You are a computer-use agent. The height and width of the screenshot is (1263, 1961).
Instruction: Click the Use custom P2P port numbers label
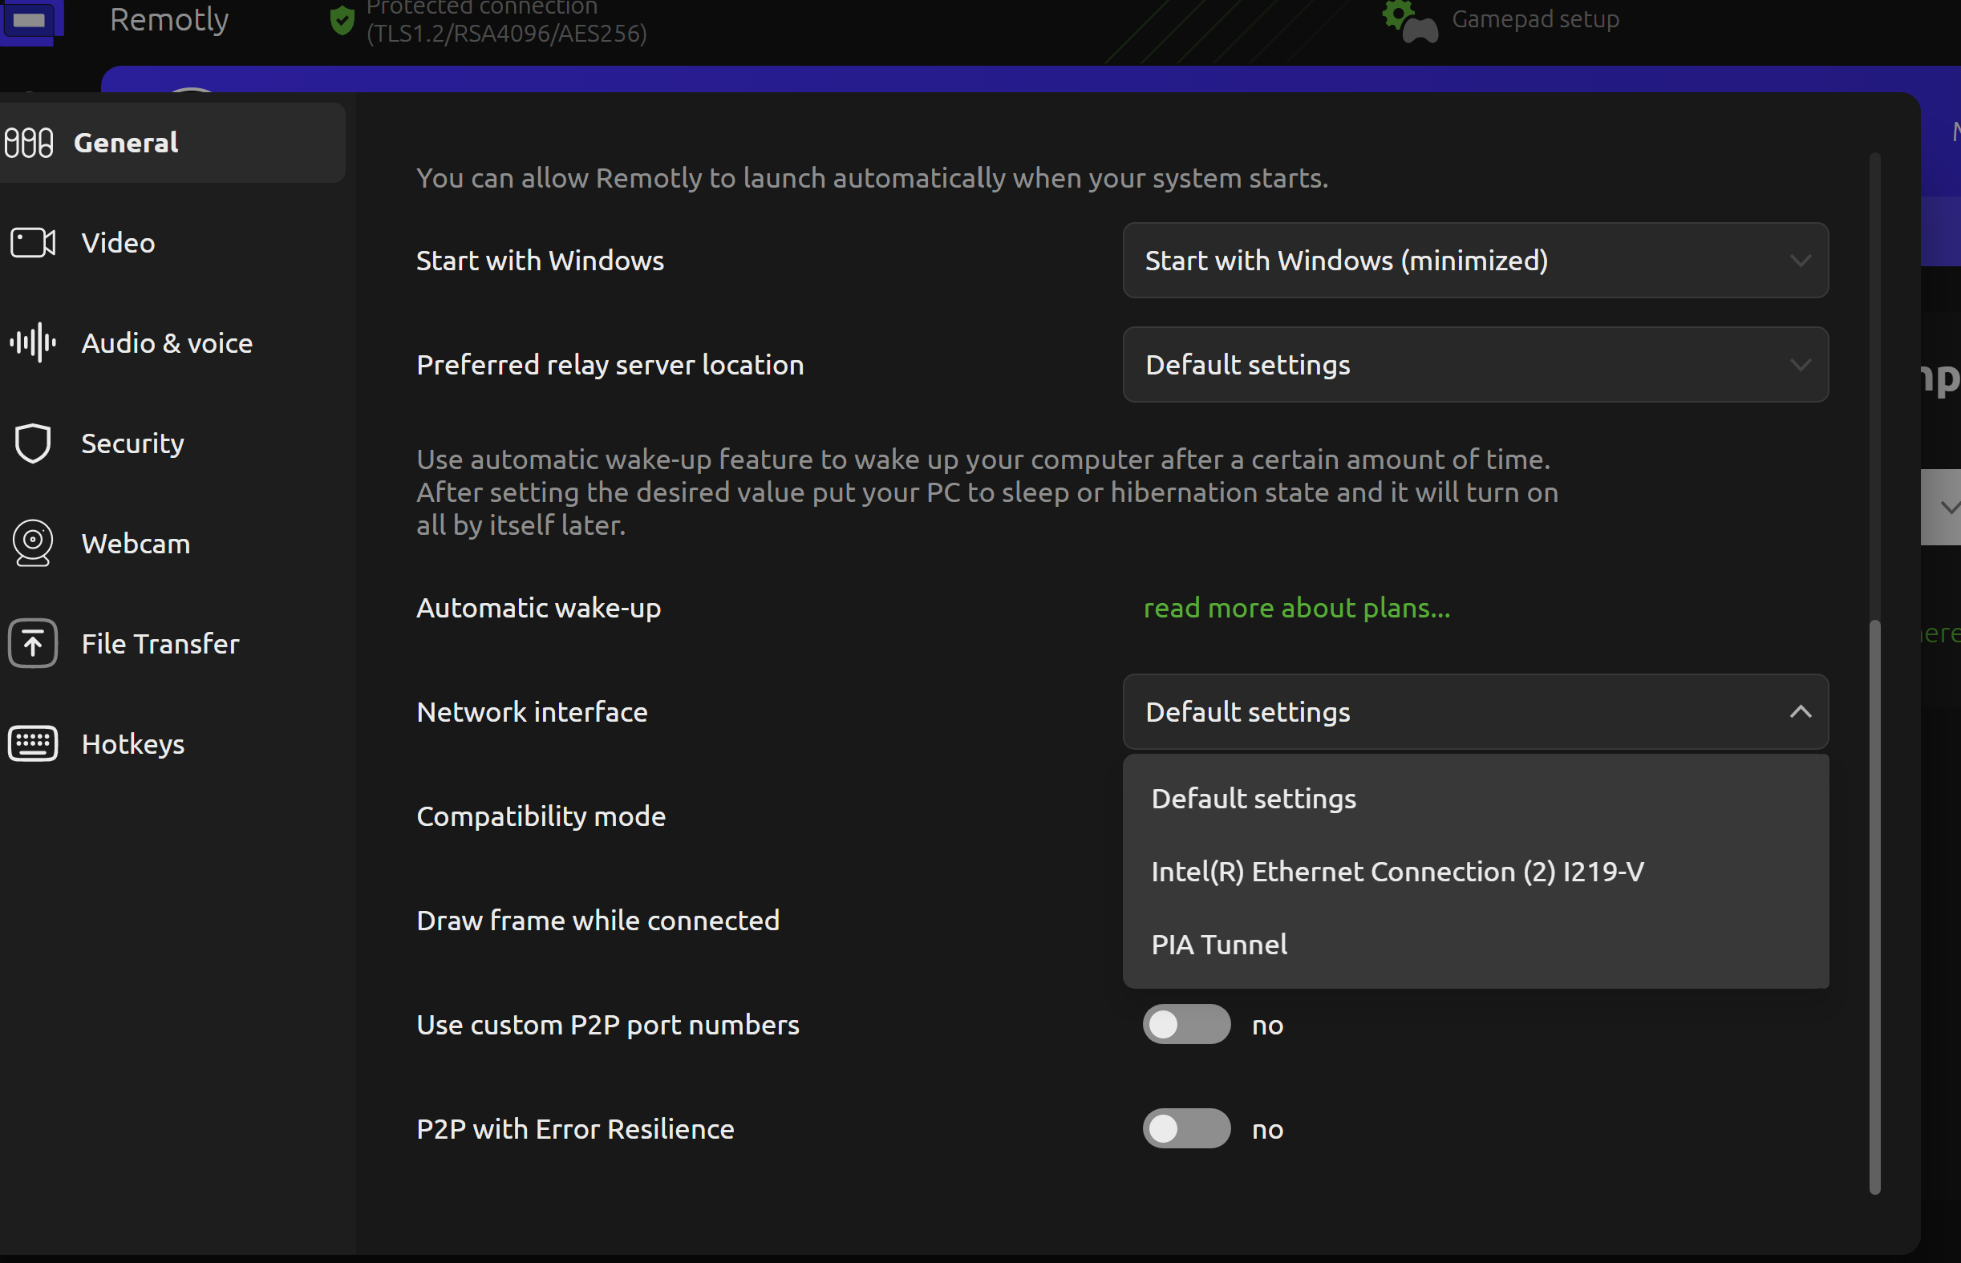tap(608, 1024)
